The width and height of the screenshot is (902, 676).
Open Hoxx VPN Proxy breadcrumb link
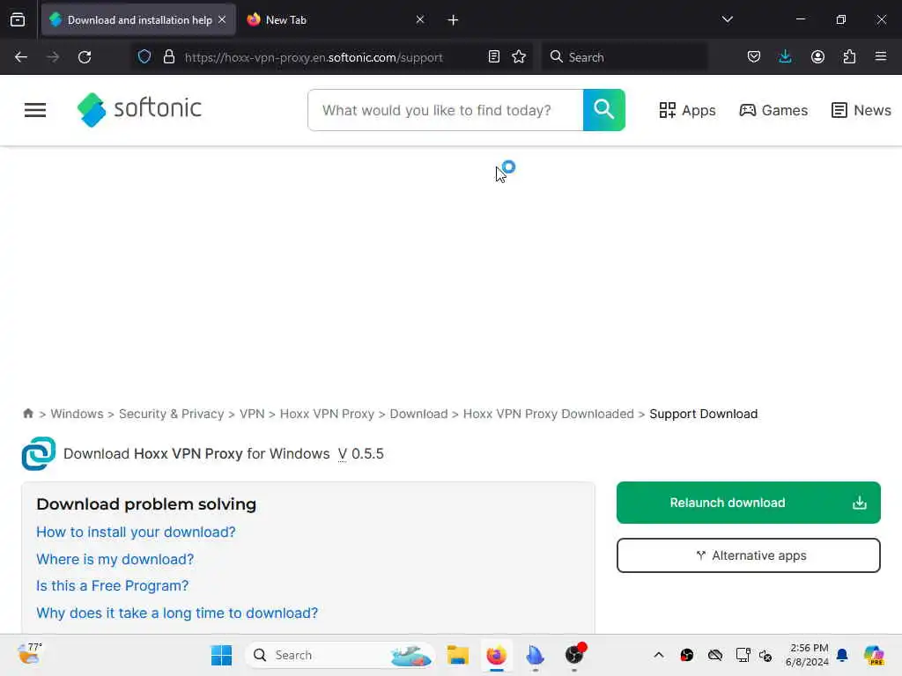(x=327, y=414)
